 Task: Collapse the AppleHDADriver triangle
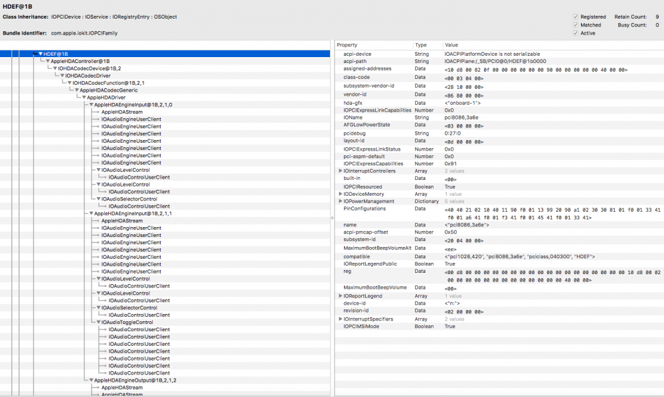coord(84,98)
